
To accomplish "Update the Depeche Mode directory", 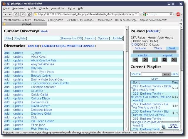I will 18,110.
